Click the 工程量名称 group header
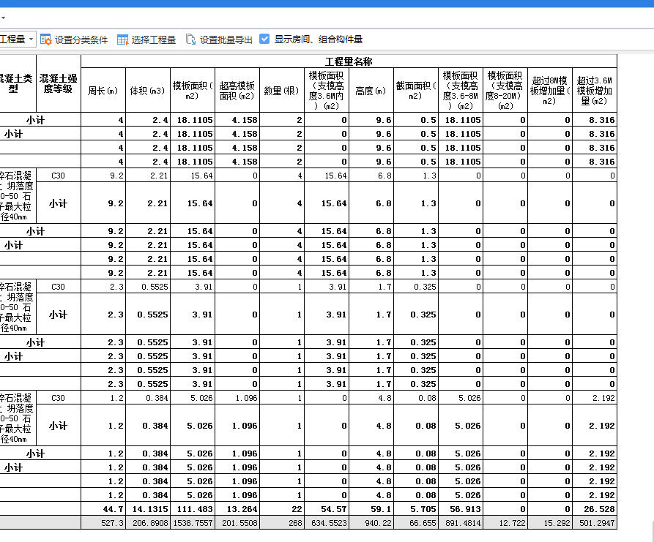This screenshot has height=542, width=654. pos(349,61)
